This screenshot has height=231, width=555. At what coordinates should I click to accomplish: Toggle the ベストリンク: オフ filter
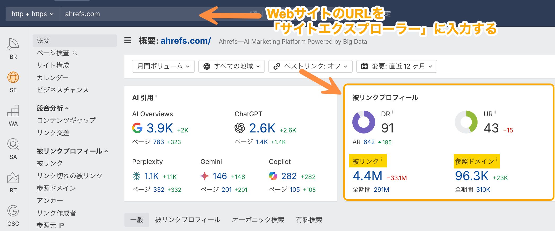[310, 66]
